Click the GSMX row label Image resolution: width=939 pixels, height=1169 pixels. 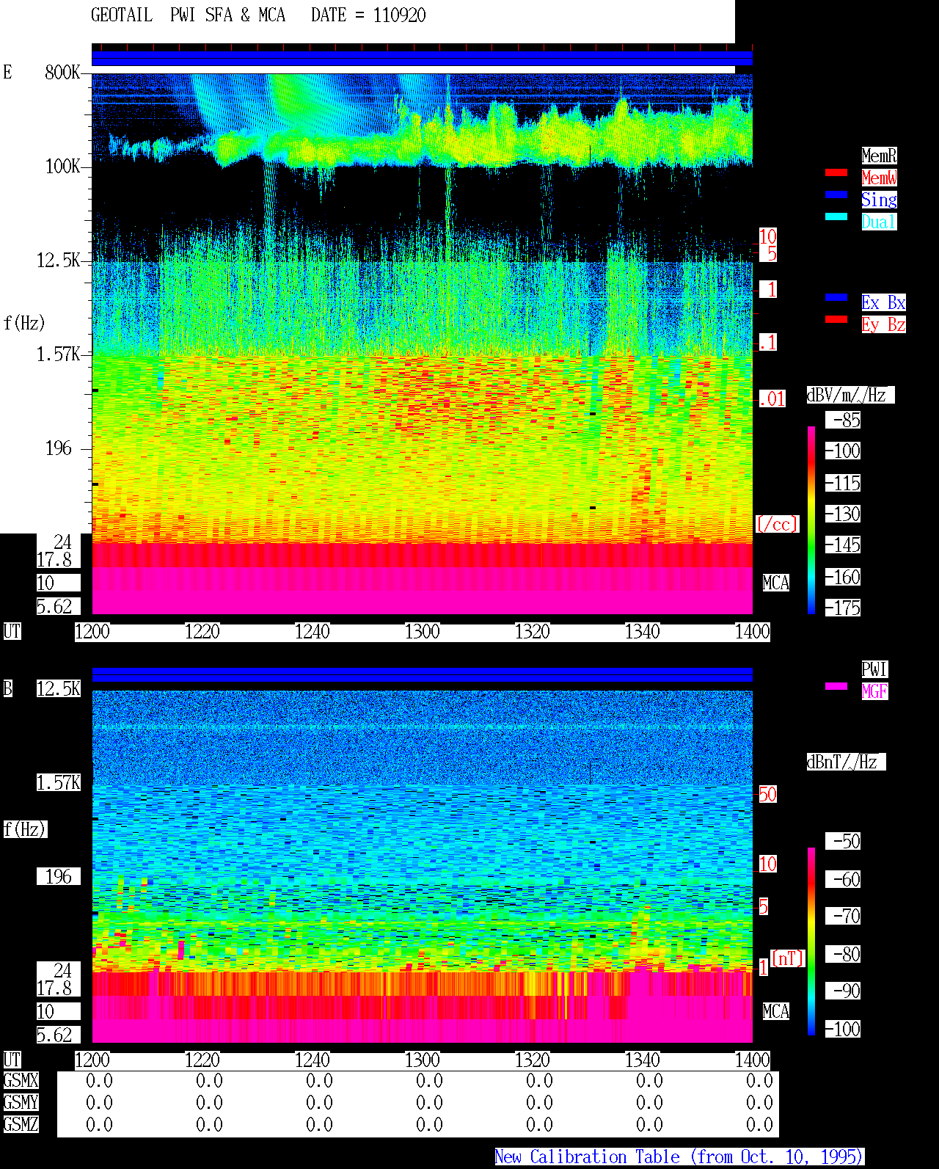tap(21, 1081)
